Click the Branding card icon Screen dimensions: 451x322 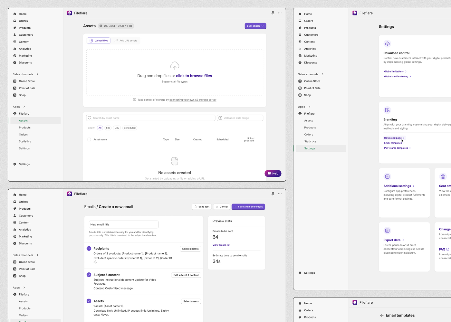[x=387, y=110]
